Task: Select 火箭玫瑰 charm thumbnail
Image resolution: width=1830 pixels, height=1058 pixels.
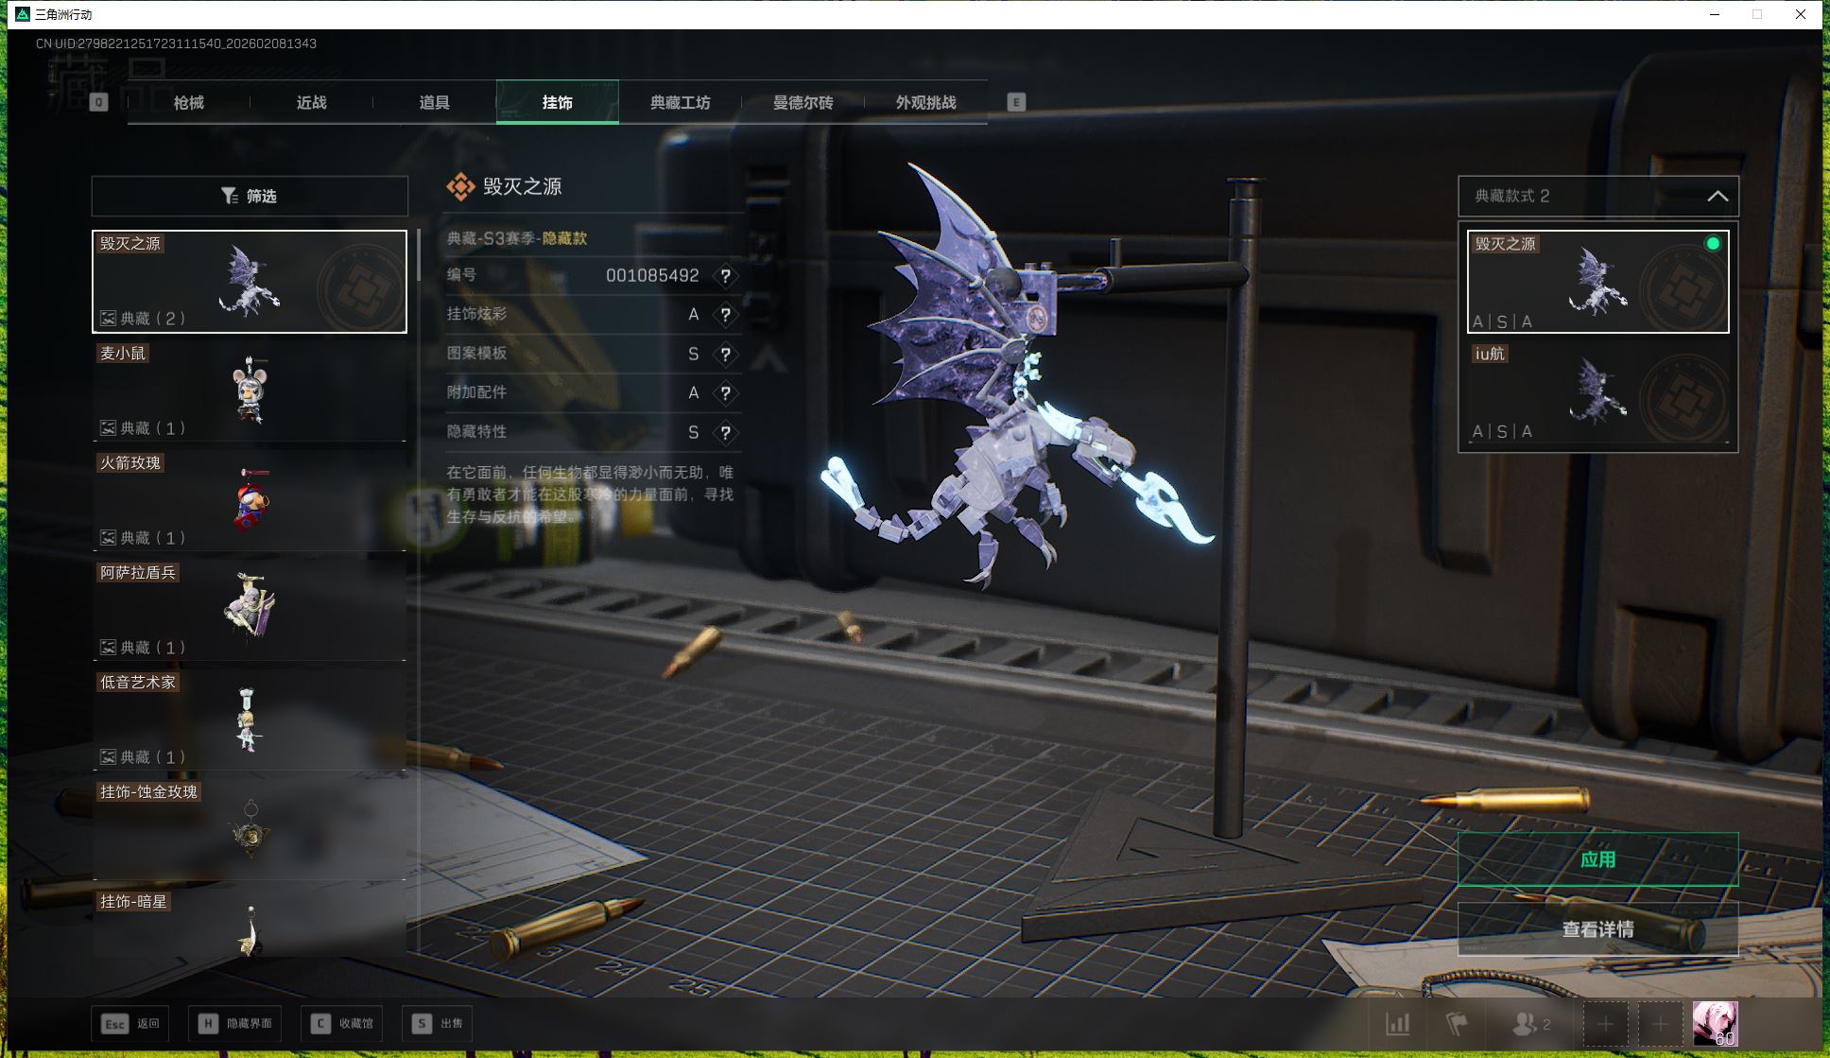Action: [250, 501]
